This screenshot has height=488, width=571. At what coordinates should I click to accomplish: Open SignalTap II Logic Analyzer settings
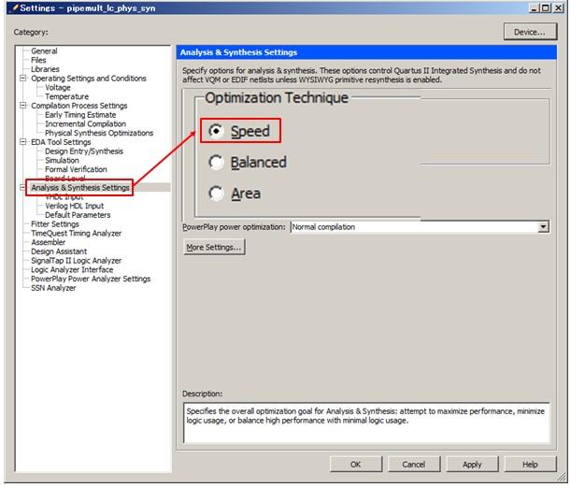(x=76, y=261)
